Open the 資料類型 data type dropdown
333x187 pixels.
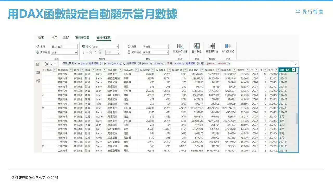64,52
